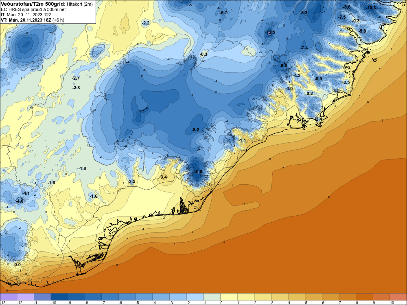Pick the legend swatch between 8 and 9
This screenshot has width=407, height=305.
[364, 297]
